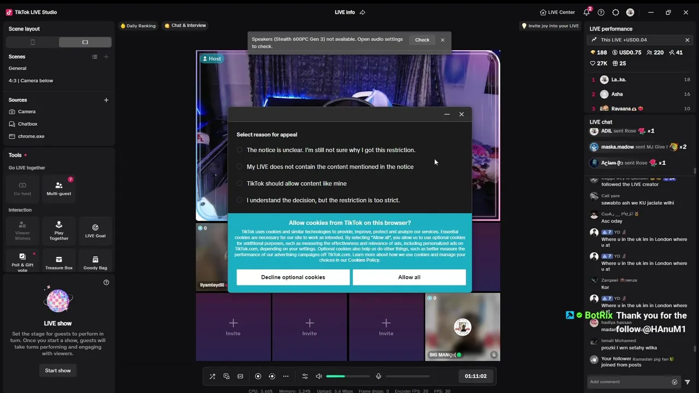Viewport: 699px width, 393px height.
Task: Open the help question mark icon
Action: click(601, 12)
